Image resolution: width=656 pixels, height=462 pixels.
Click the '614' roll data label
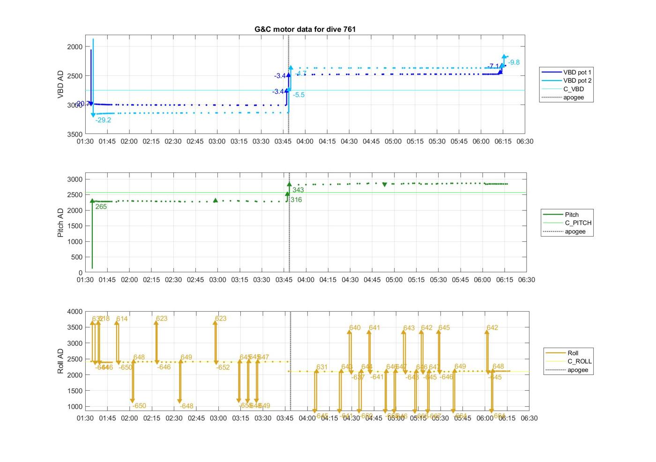(122, 319)
